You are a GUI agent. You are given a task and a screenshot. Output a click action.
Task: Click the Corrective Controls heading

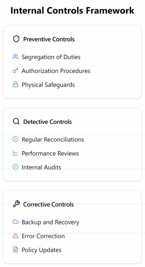point(49,204)
